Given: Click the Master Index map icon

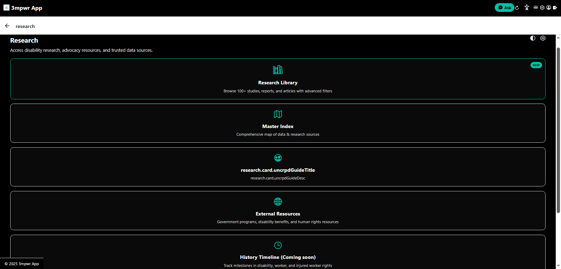Looking at the screenshot, I should (278, 114).
